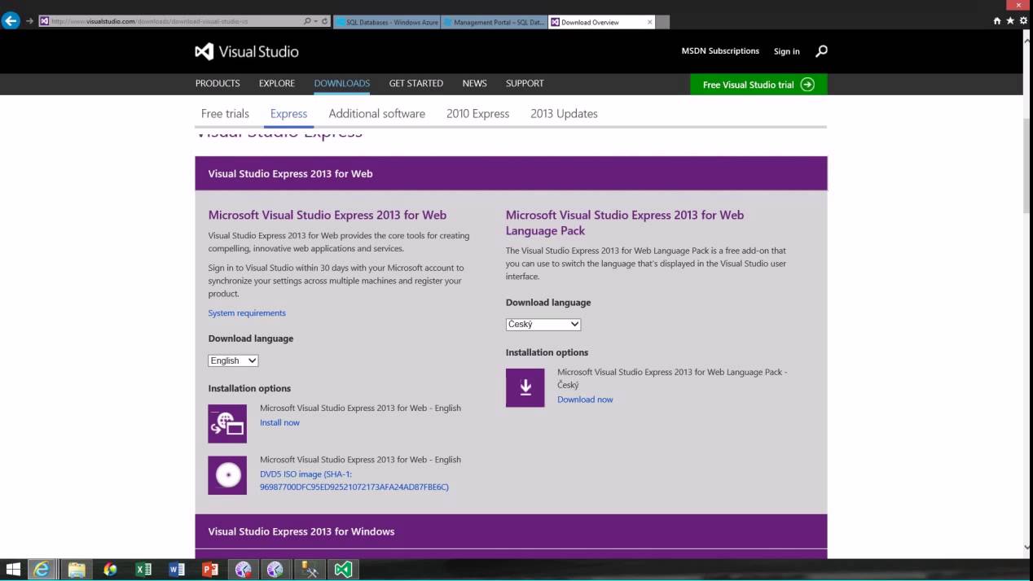Viewport: 1033px width, 581px height.
Task: Open the GET STARTED menu
Action: [x=416, y=83]
